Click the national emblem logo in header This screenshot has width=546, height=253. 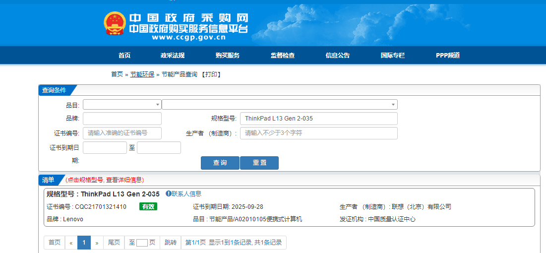point(114,23)
